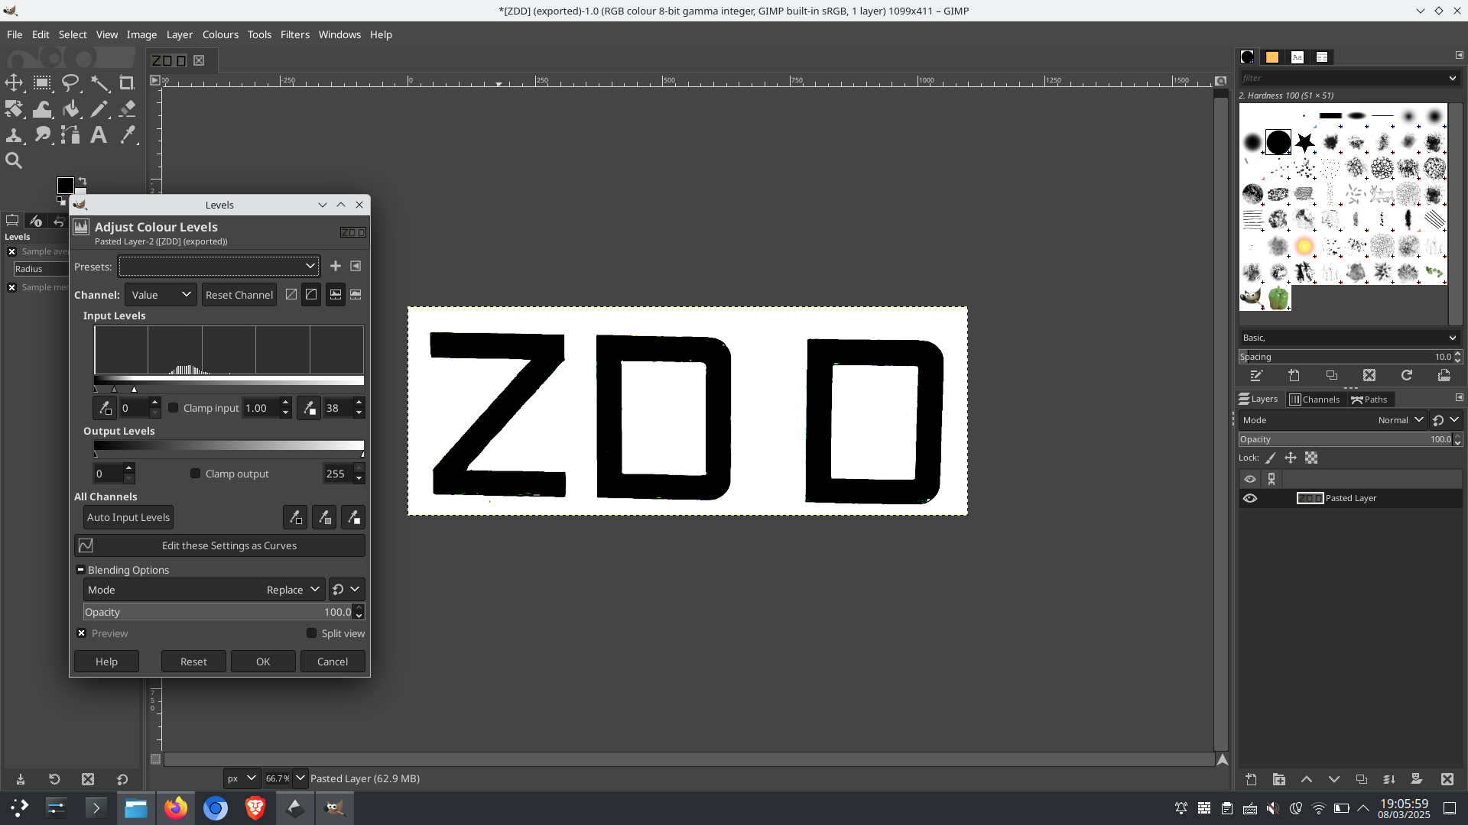1468x825 pixels.
Task: Hide the Pasted Layer visibility eye
Action: [1250, 498]
